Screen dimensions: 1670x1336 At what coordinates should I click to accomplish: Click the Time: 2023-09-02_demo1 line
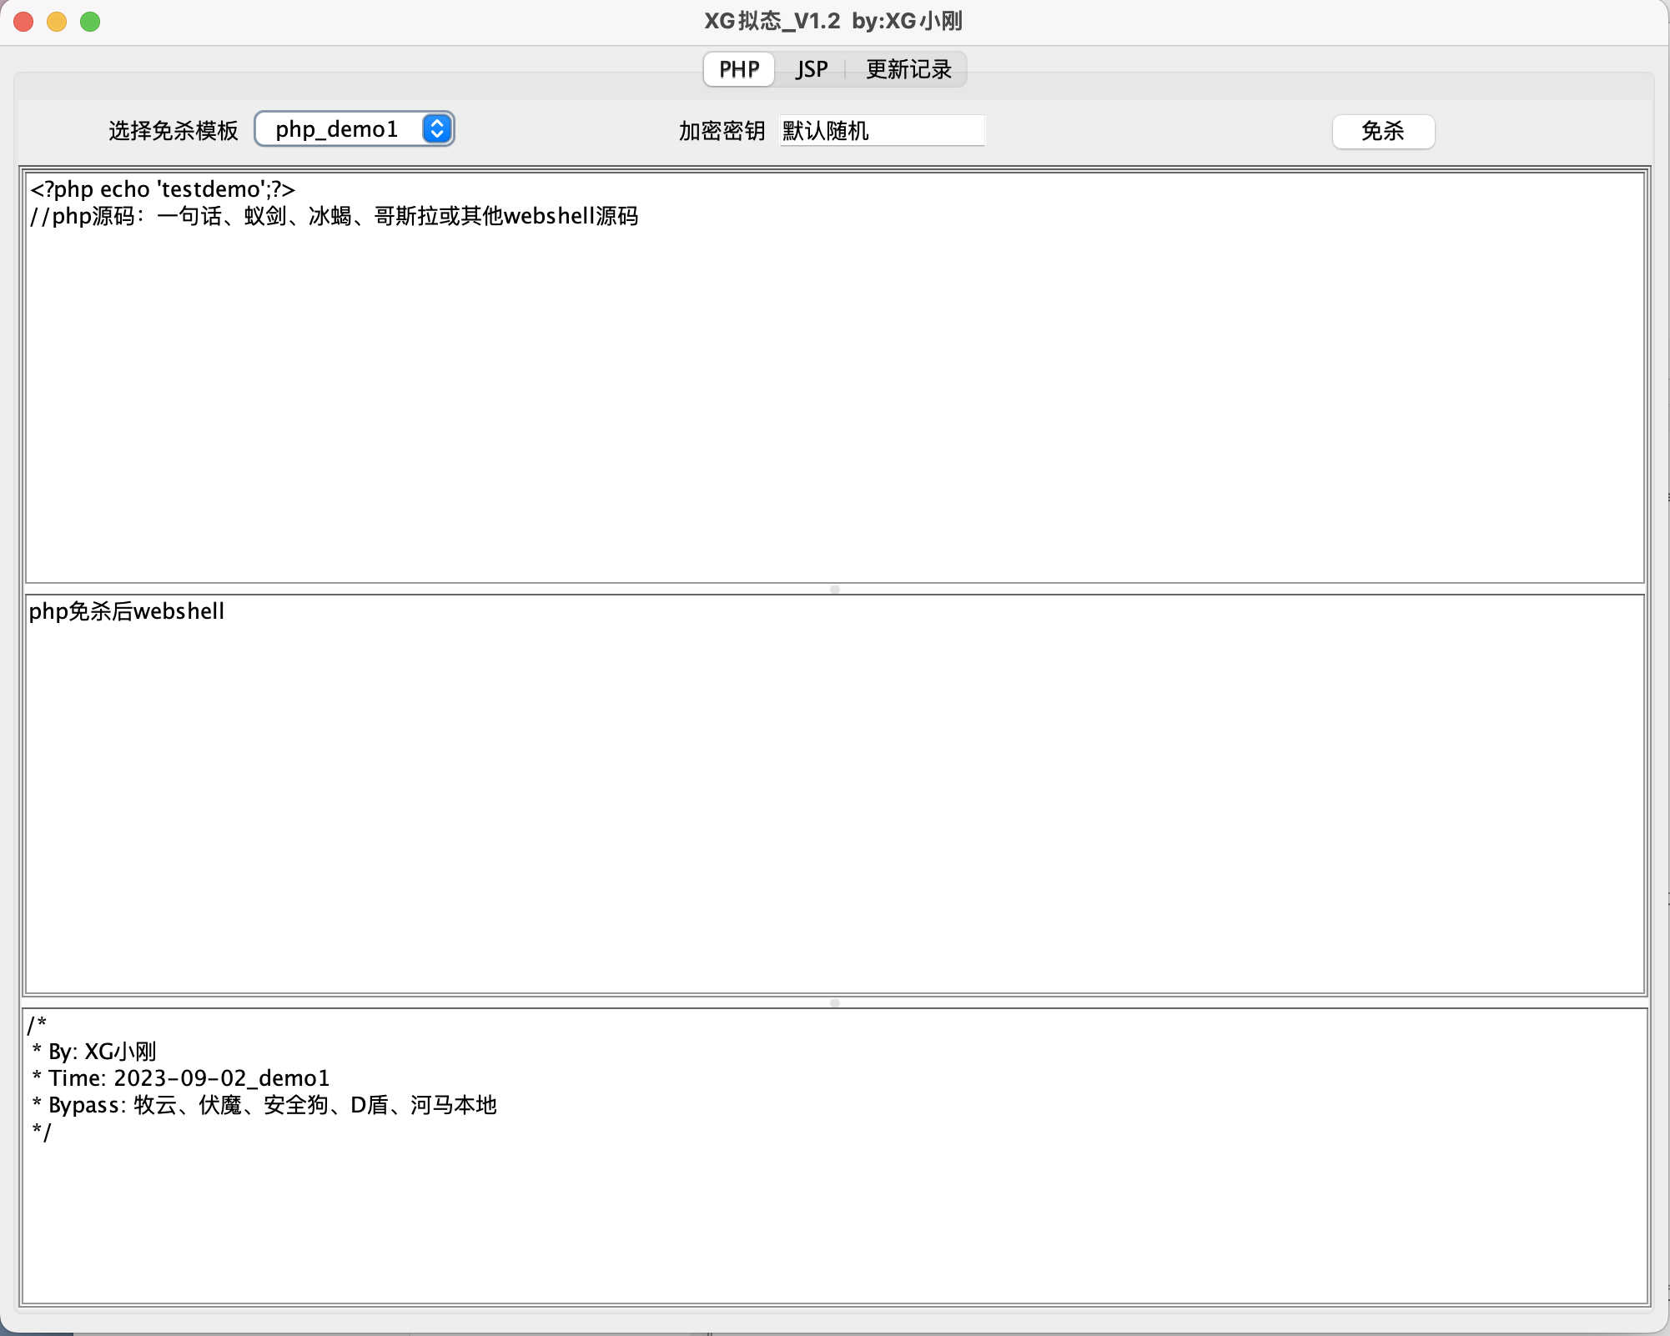click(182, 1078)
